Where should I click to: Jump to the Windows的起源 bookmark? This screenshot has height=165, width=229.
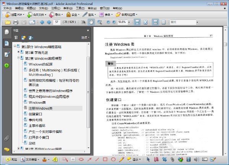click(40, 64)
